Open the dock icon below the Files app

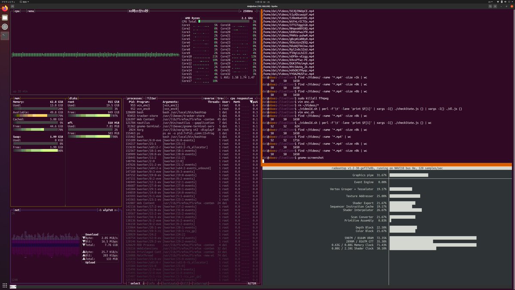[x=5, y=27]
